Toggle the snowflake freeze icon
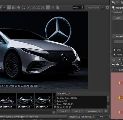Viewport: 123px width, 120px height. click(19, 8)
